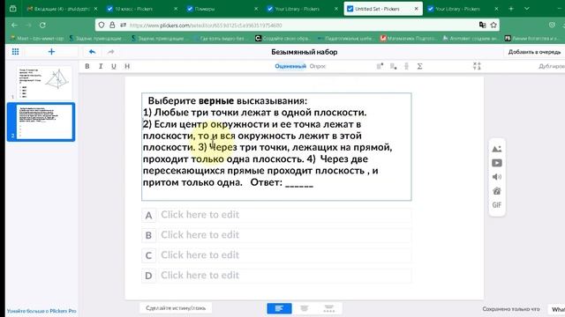
Task: Select the centered text layout button
Action: 304,308
